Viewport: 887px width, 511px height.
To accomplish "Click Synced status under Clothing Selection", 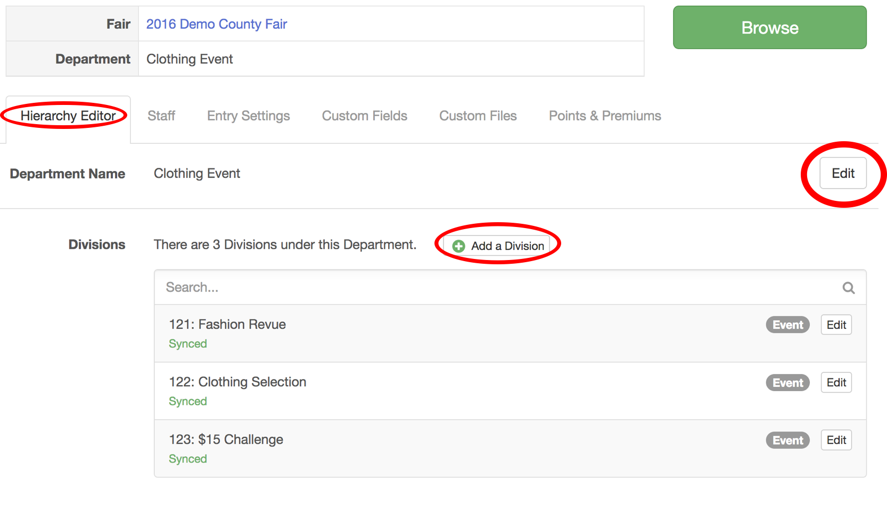I will pos(188,402).
